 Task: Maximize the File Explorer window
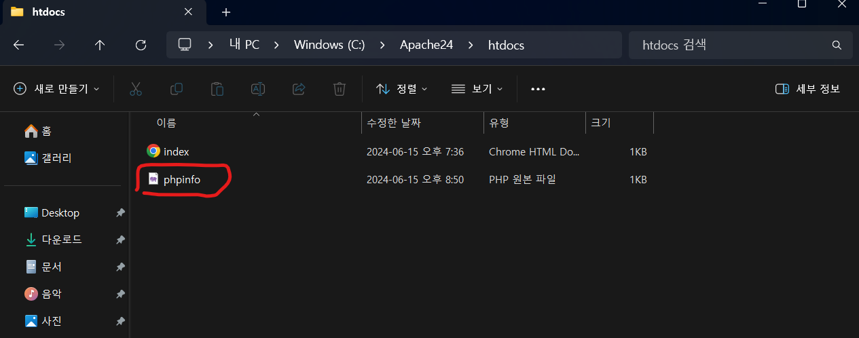click(801, 4)
